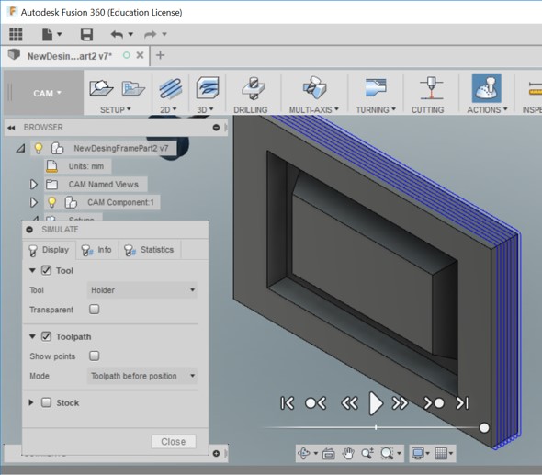Enable the Stock checkbox
This screenshot has height=475, width=542.
click(46, 402)
